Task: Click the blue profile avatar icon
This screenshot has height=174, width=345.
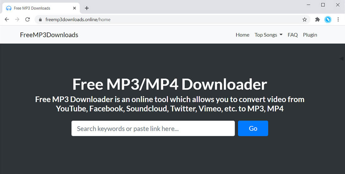Action: (328, 19)
